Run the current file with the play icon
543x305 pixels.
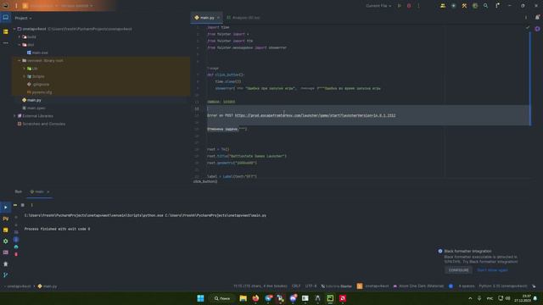coord(400,6)
